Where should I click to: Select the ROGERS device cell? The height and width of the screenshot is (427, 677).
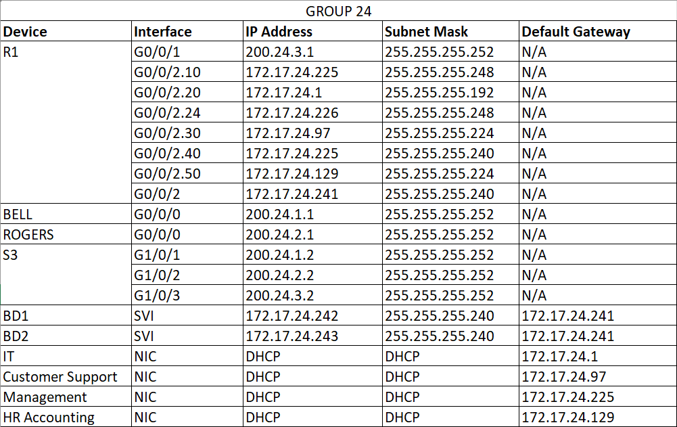pos(66,235)
